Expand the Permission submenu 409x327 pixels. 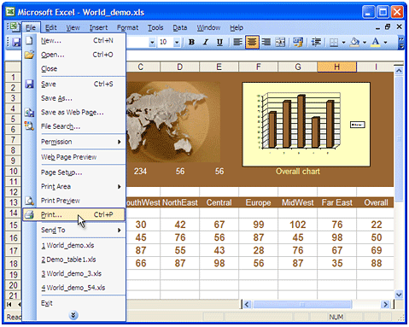click(x=74, y=142)
